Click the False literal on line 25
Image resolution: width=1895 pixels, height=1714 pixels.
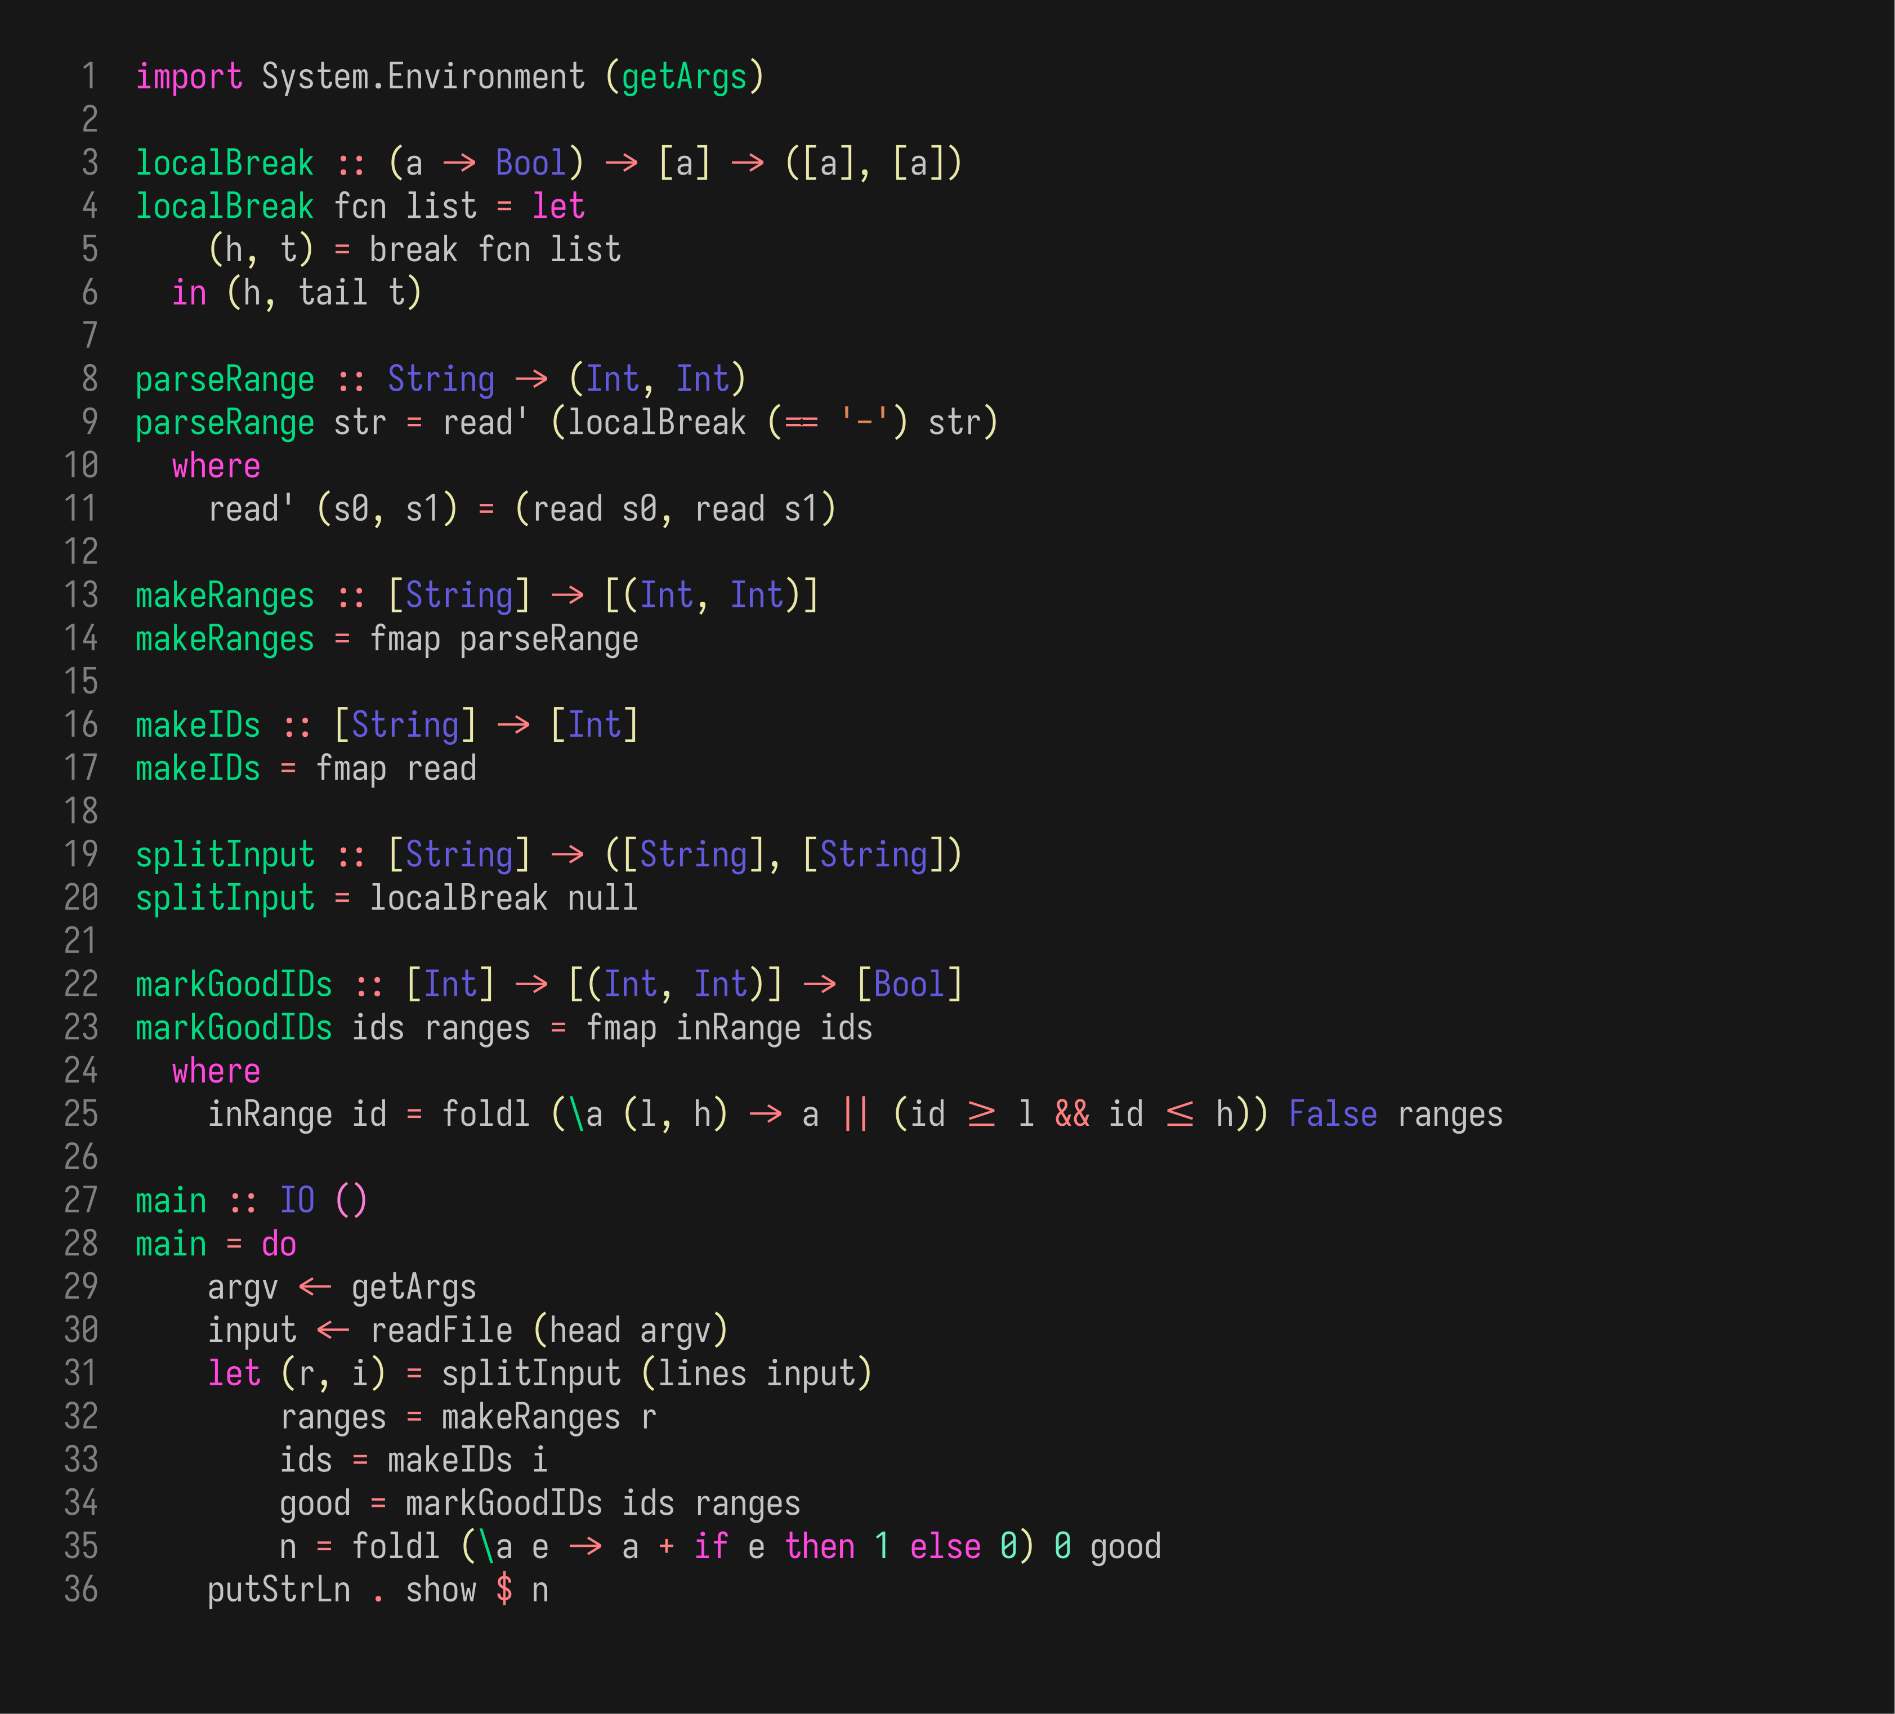1332,1113
